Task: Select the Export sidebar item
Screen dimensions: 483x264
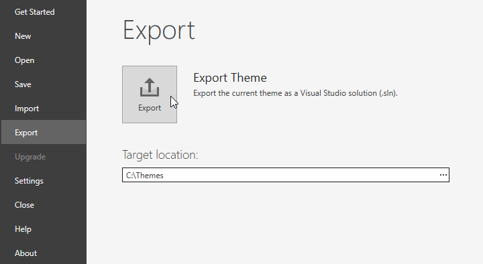Action: 43,133
